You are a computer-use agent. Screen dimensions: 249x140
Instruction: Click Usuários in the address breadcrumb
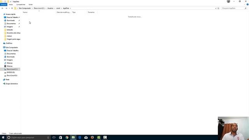click(x=50, y=8)
